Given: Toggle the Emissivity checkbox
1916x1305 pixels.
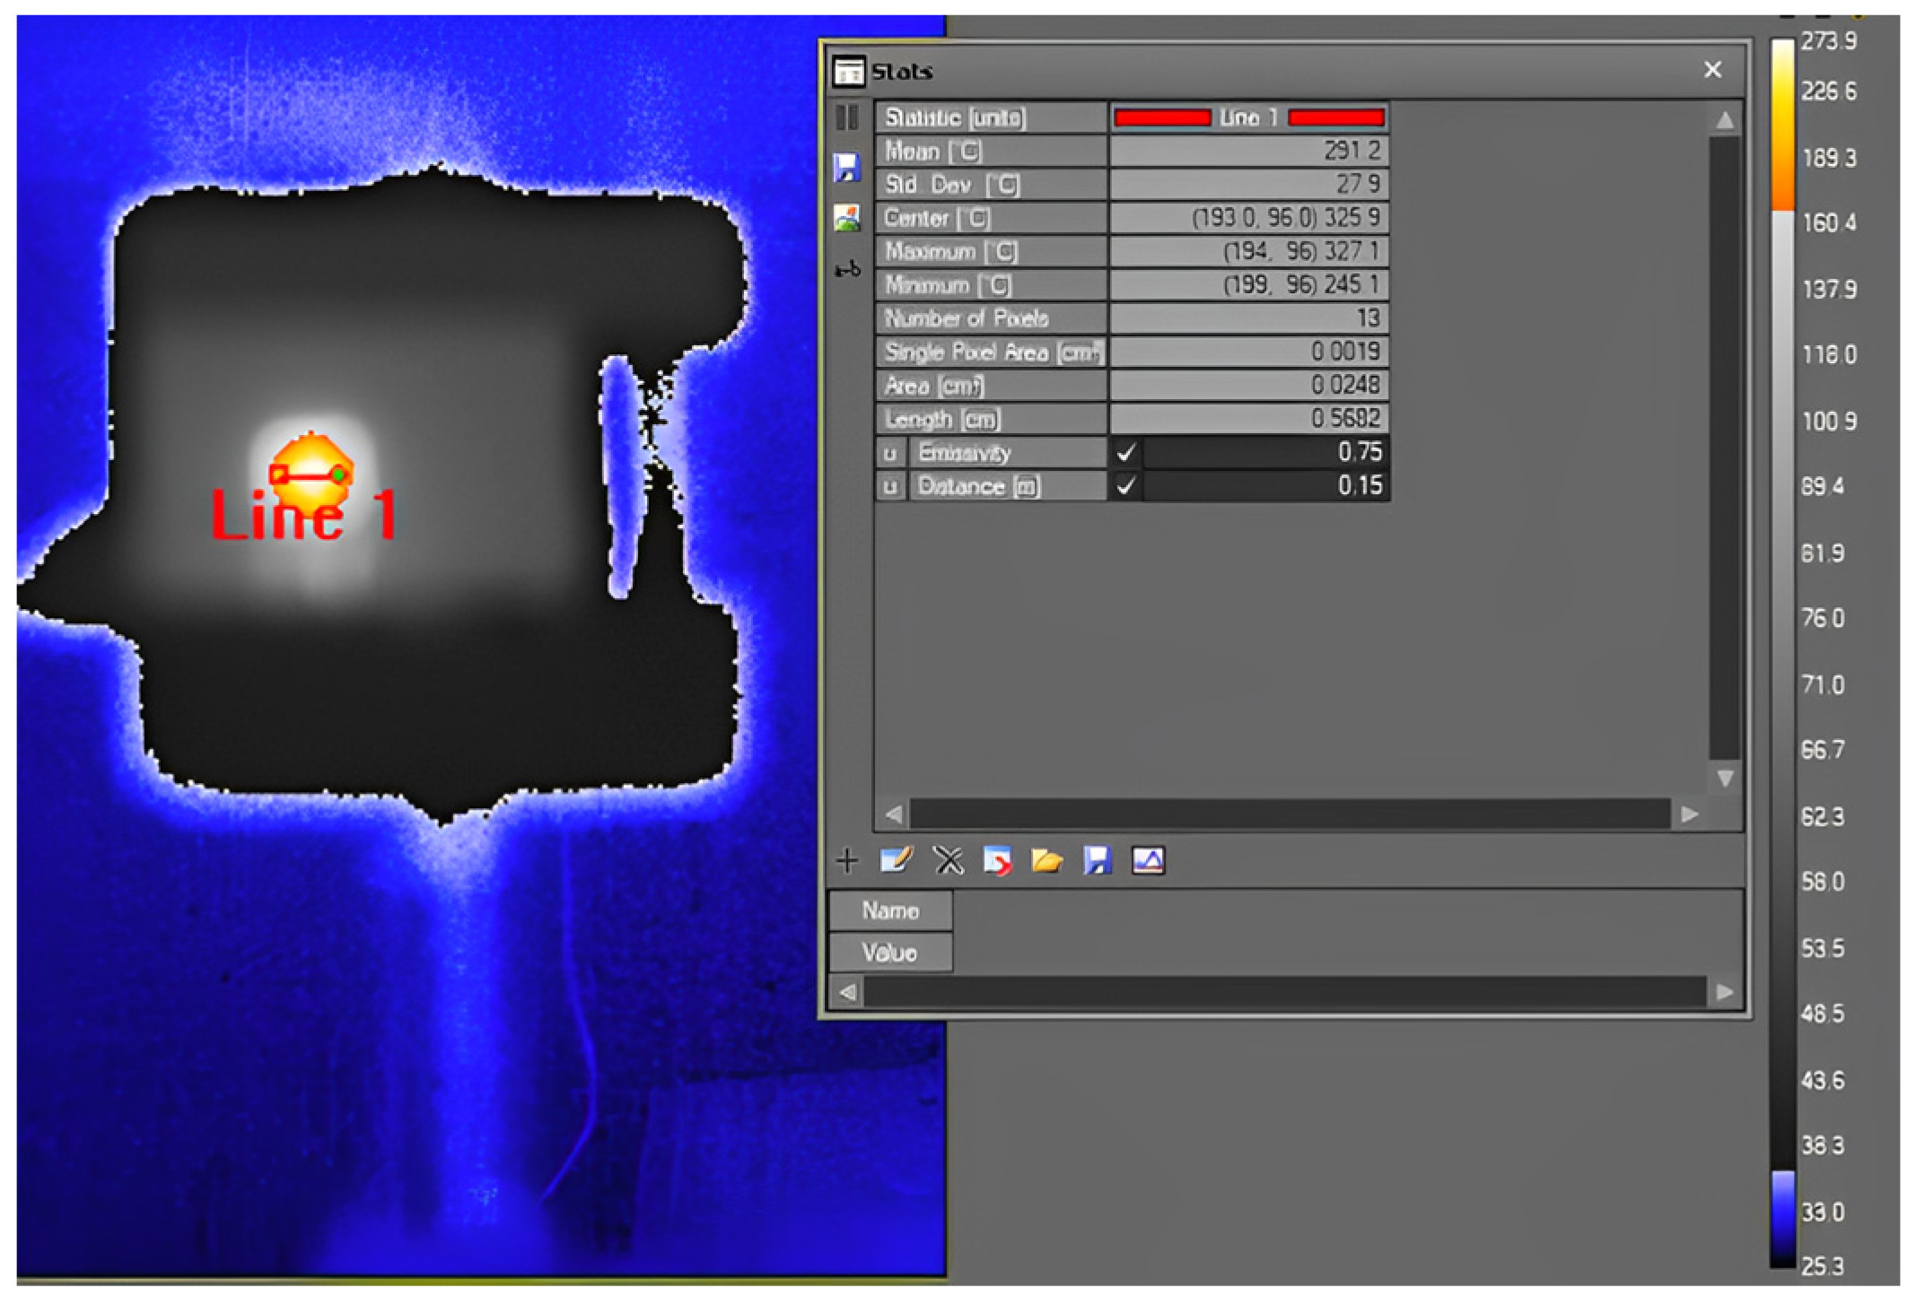Looking at the screenshot, I should click(1126, 453).
